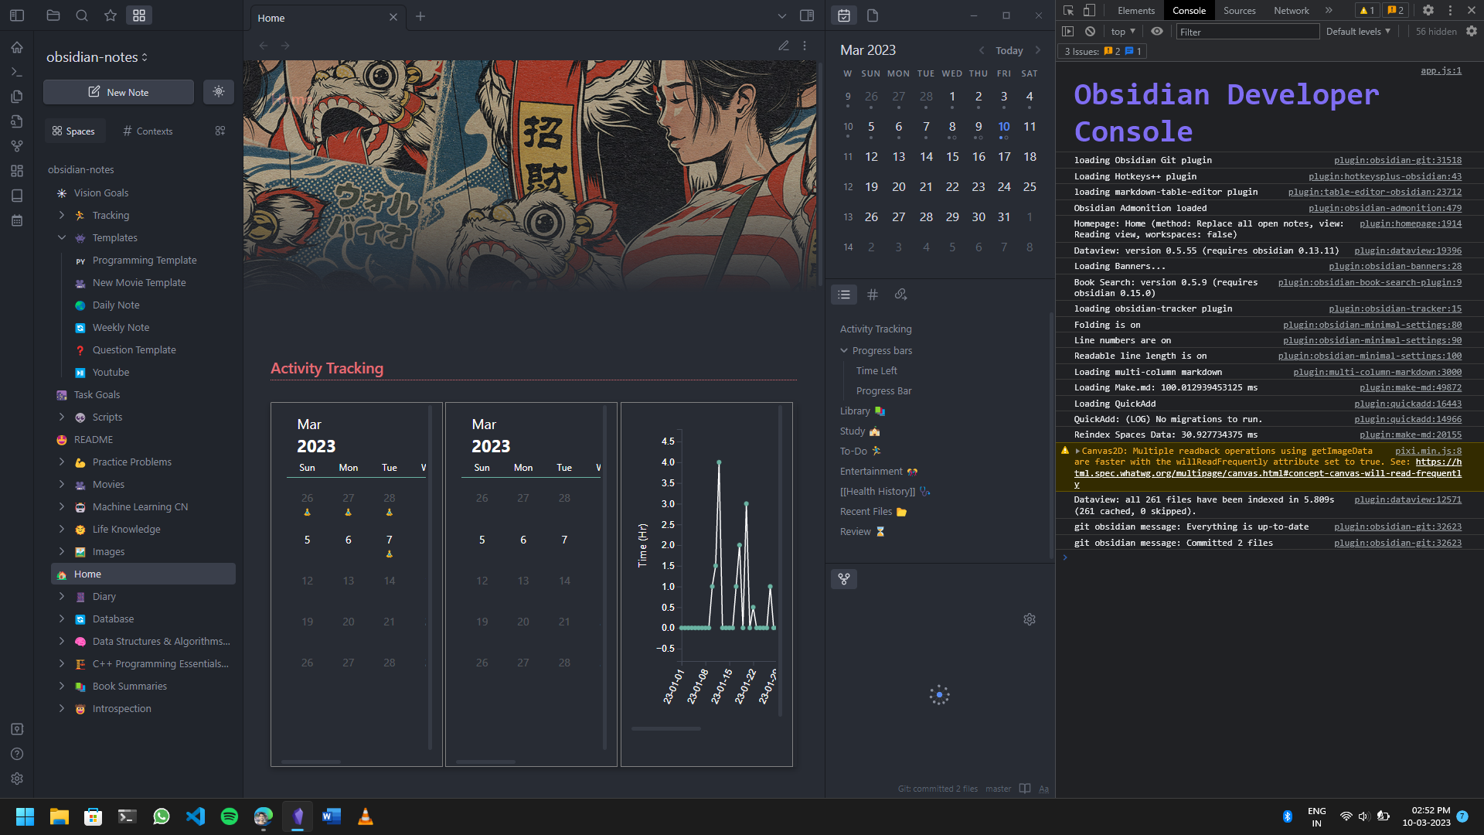Viewport: 1484px width, 835px height.
Task: Open the bookmarks star icon
Action: coord(111,15)
